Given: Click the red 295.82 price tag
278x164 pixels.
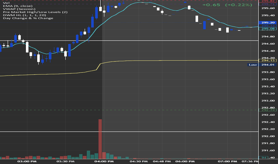Looking at the screenshot, I should pos(268,1).
